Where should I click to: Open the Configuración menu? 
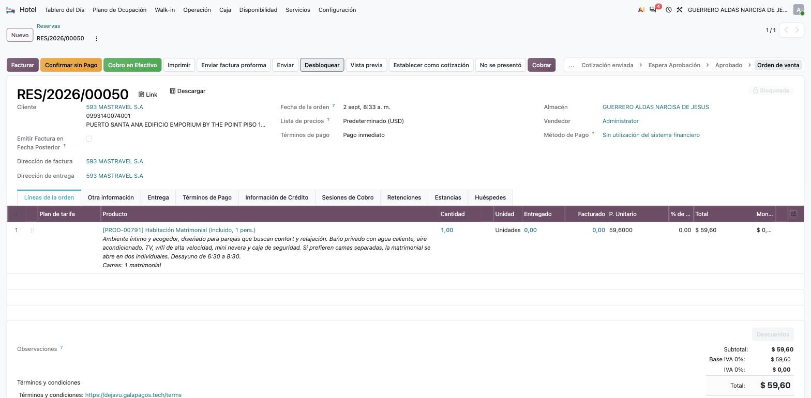coord(337,10)
